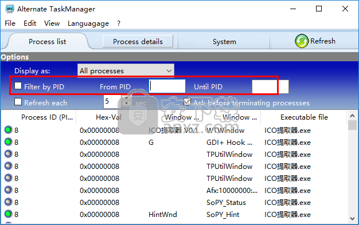This screenshot has height=225, width=359.
Task: Open the View menu
Action: pos(52,23)
